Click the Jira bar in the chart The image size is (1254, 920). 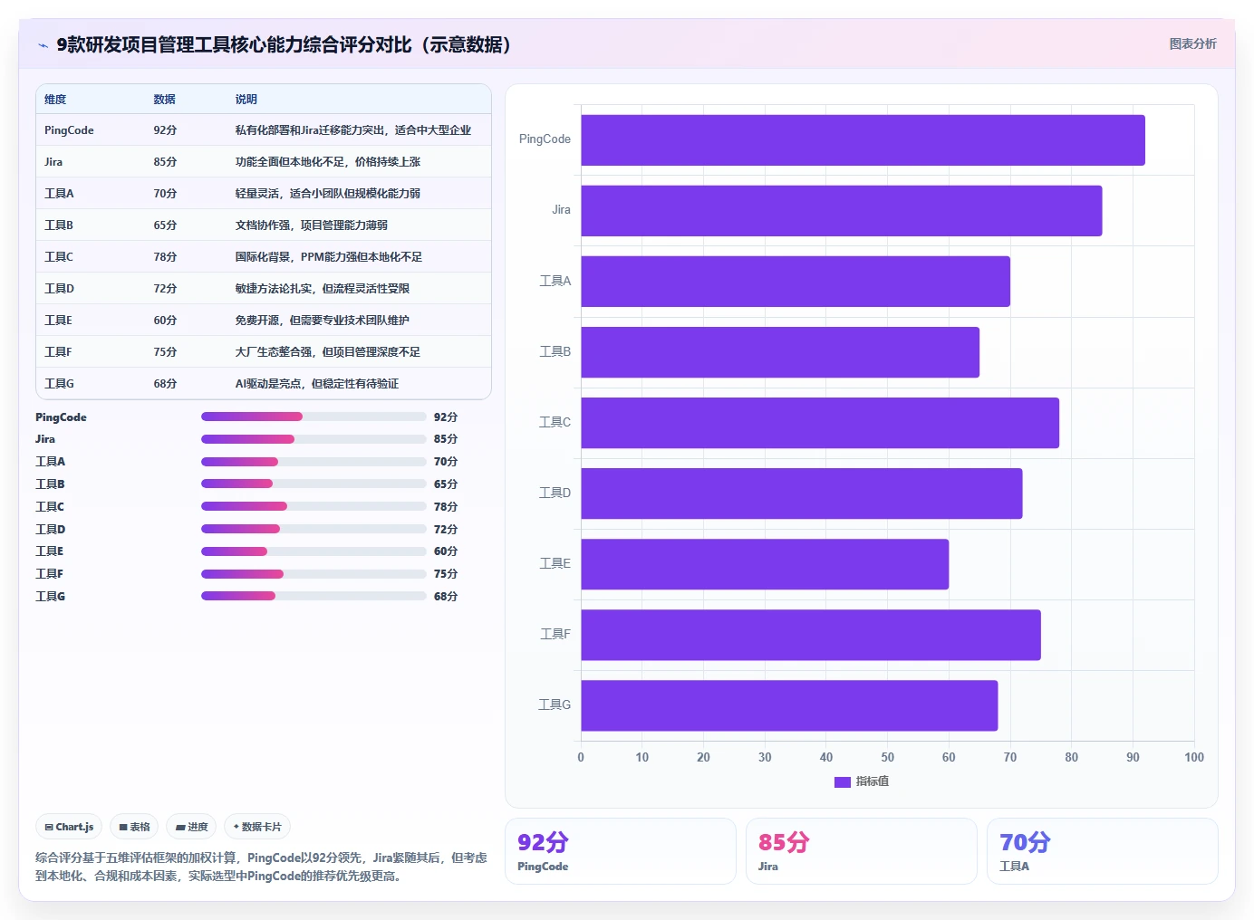[x=842, y=211]
